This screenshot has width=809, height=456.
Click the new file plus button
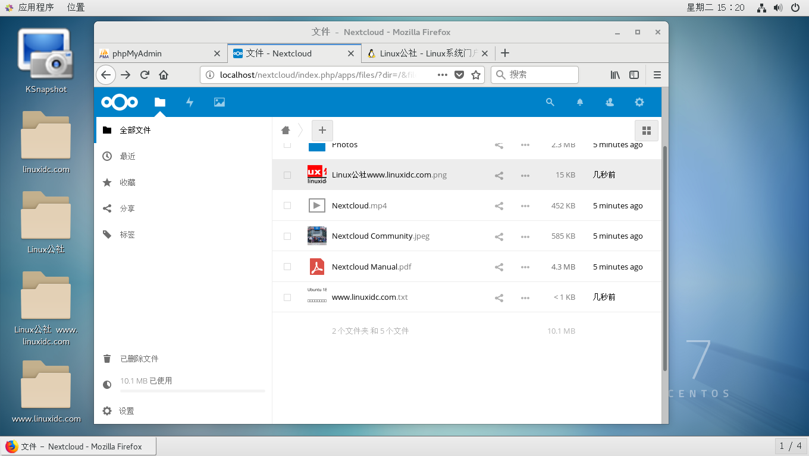[x=322, y=130]
